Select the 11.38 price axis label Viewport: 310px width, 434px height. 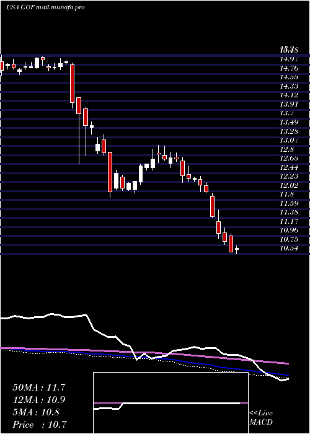pos(289,212)
